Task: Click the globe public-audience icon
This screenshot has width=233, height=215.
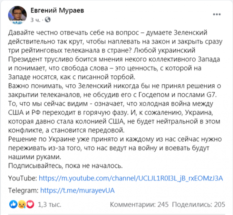Action: (47, 19)
